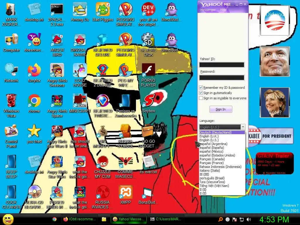Open the Messenger menu in Yahoo Messenger
This screenshot has width=300, height=225.
[208, 10]
